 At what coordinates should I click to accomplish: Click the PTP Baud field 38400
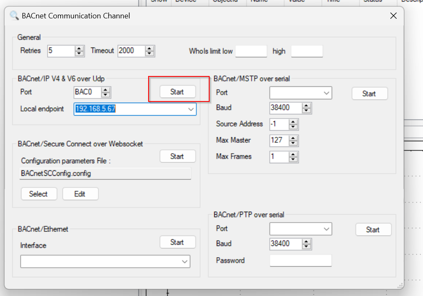286,244
